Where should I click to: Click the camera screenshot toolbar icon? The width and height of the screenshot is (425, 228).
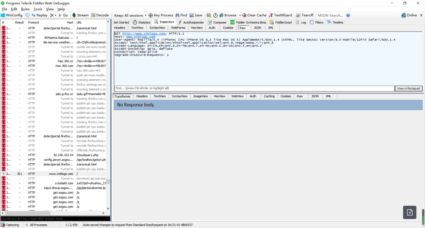click(x=209, y=15)
